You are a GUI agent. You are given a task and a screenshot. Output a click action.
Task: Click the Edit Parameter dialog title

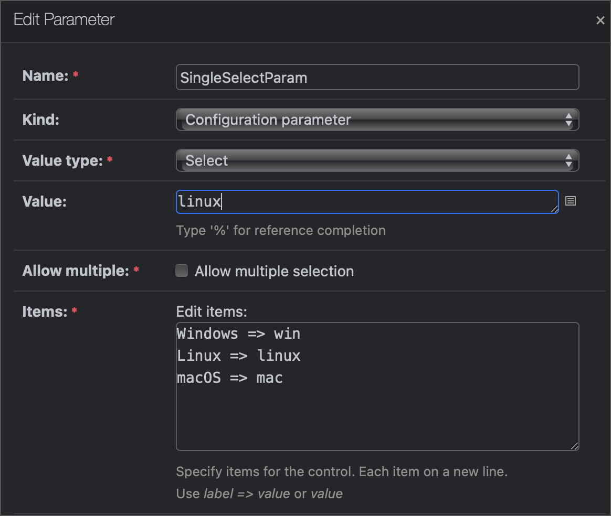click(x=64, y=19)
